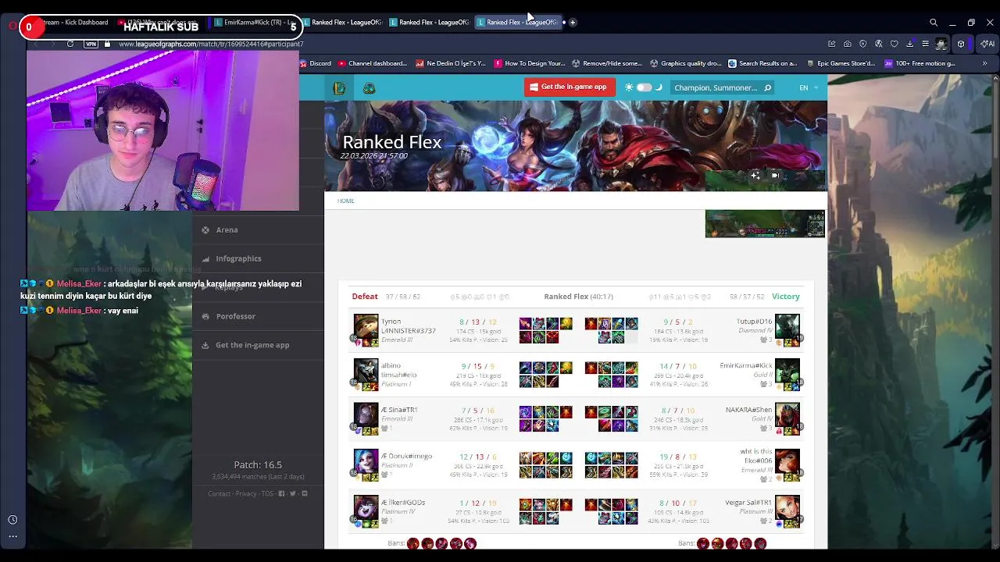Click the browser reload icon
Screen dimensions: 1000x562
[70, 44]
